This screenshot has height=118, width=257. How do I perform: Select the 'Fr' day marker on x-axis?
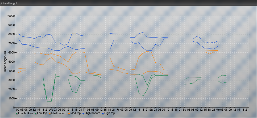pyautogui.click(x=118, y=110)
